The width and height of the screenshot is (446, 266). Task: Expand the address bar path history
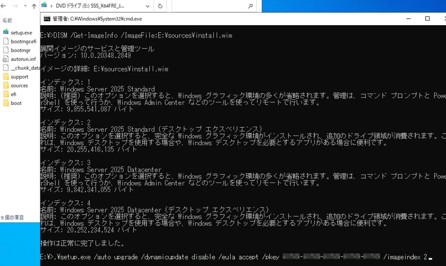click(147, 6)
